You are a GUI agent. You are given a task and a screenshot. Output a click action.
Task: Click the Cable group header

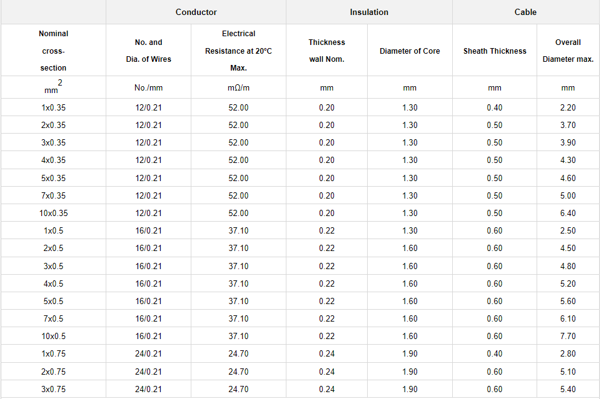525,12
